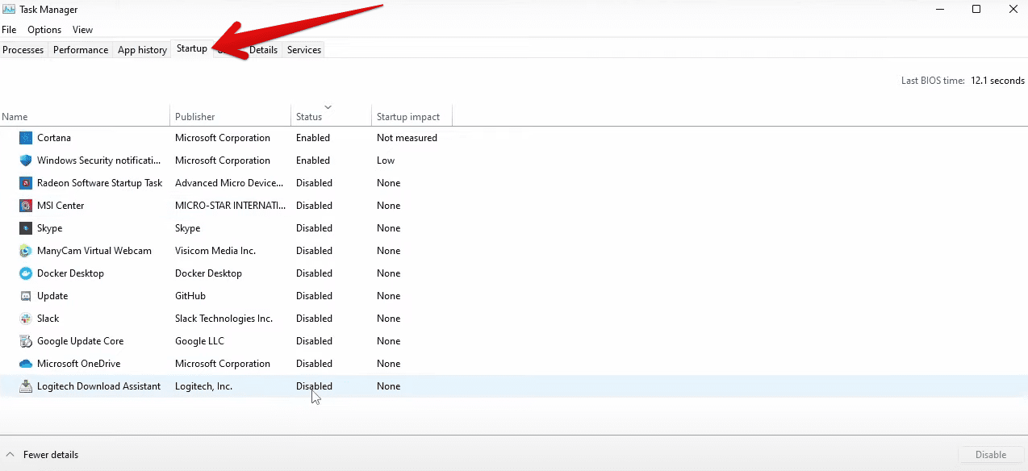This screenshot has height=471, width=1028.
Task: Click the MSI Center name text
Action: pos(61,206)
